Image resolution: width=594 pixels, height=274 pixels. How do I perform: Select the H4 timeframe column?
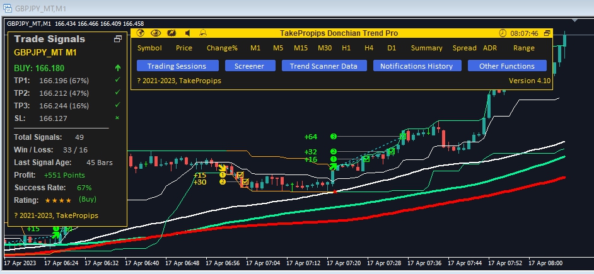pyautogui.click(x=369, y=48)
